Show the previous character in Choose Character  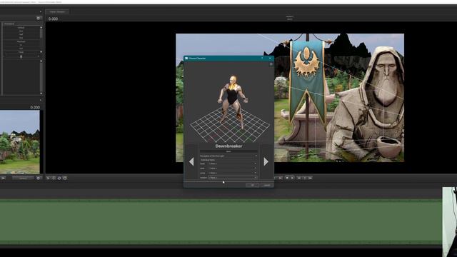click(191, 162)
